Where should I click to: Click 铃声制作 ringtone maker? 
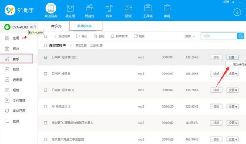(x=119, y=36)
